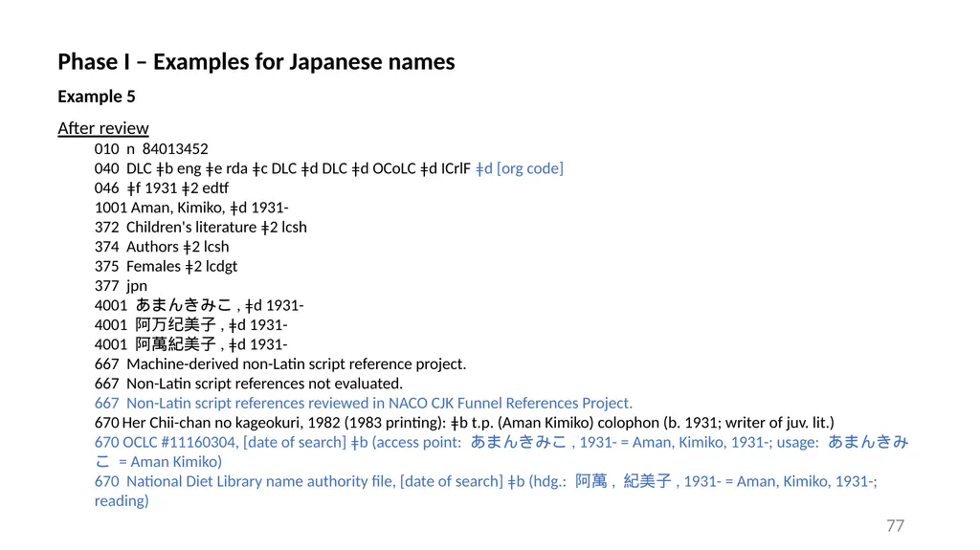Select the 阿万纪美子 4001 reference line

(191, 325)
